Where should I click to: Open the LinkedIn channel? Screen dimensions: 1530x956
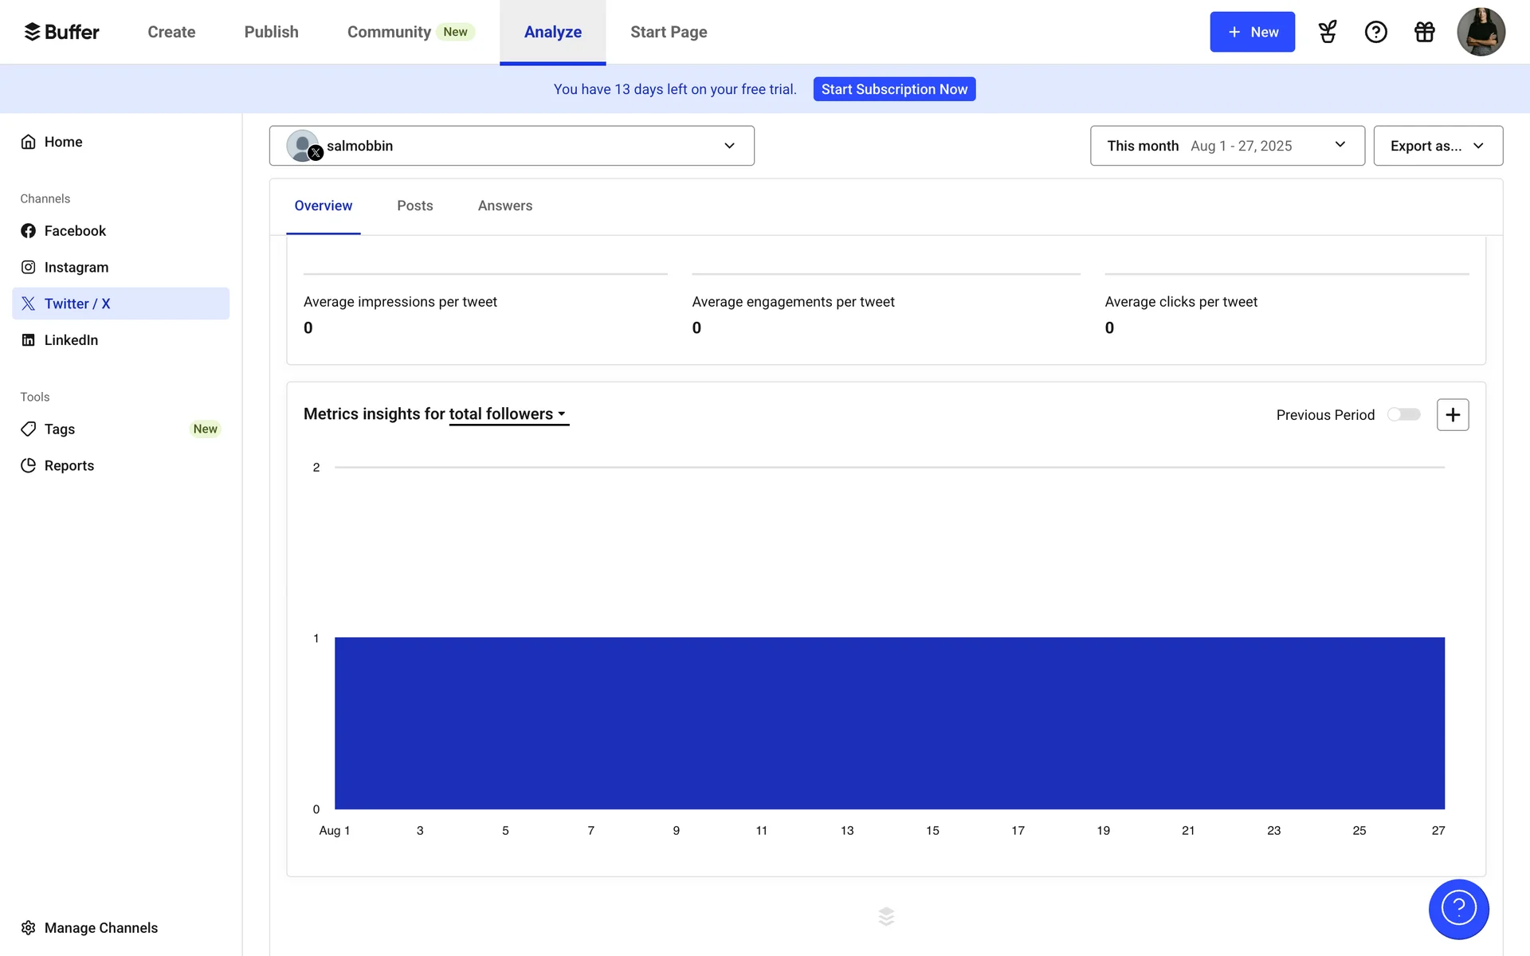pos(71,340)
